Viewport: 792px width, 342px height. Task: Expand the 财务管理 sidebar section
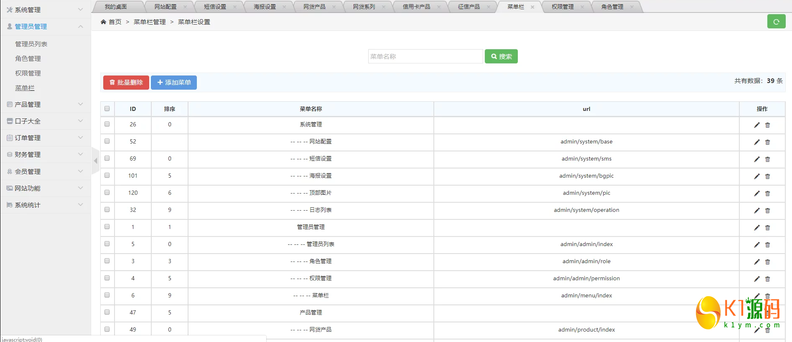45,154
